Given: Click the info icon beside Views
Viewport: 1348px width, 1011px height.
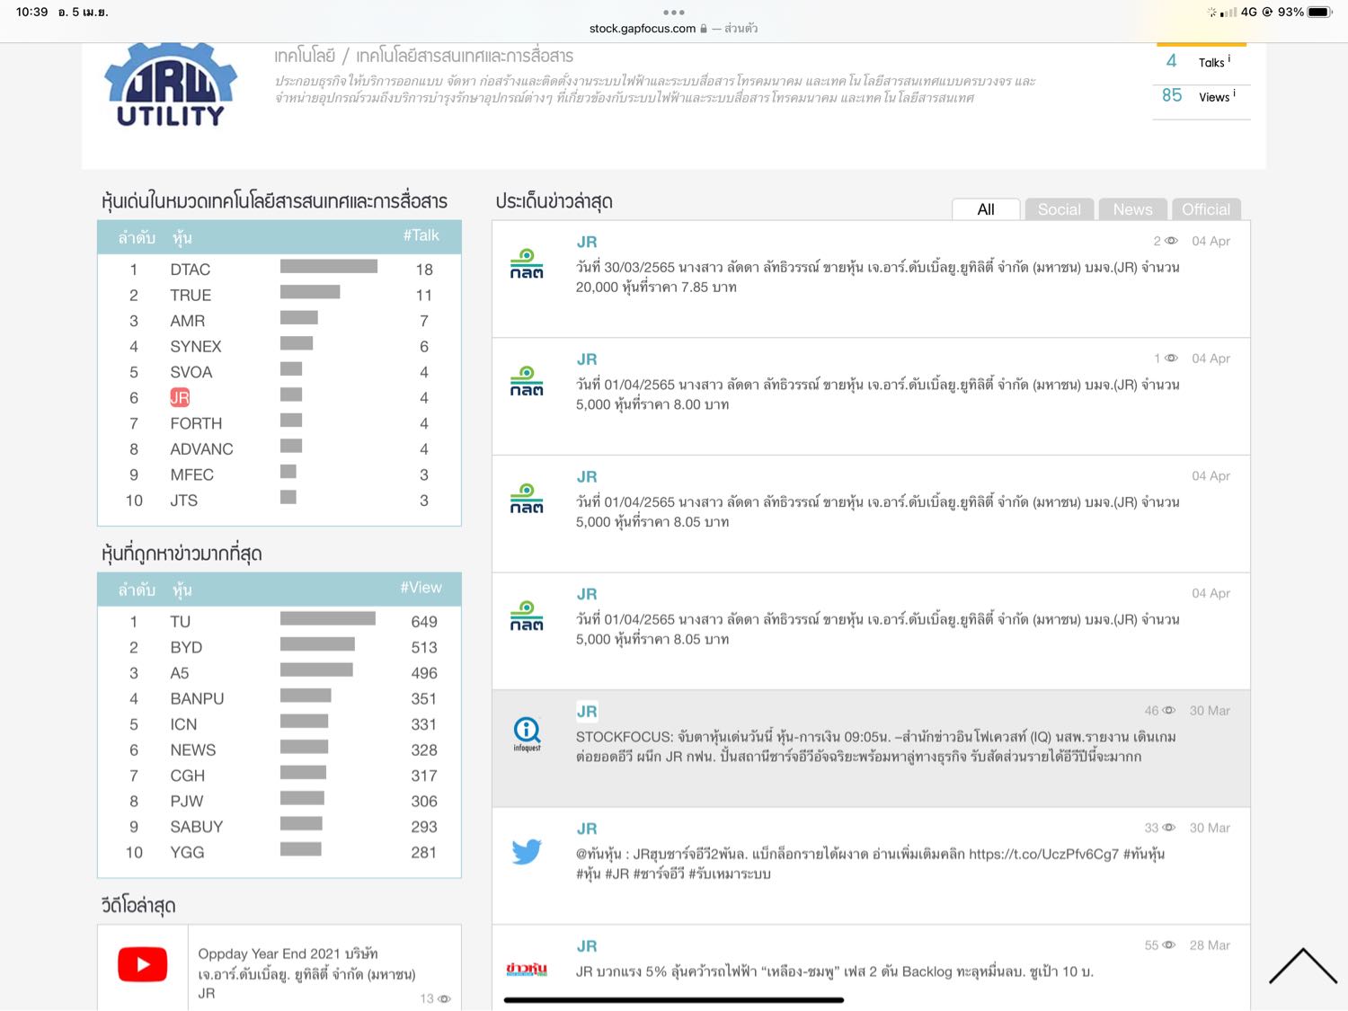Looking at the screenshot, I should [1235, 93].
